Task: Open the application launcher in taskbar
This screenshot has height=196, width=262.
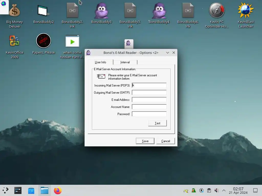Action: pyautogui.click(x=6, y=190)
